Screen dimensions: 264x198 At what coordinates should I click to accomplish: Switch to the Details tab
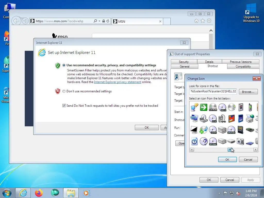pyautogui.click(x=209, y=62)
